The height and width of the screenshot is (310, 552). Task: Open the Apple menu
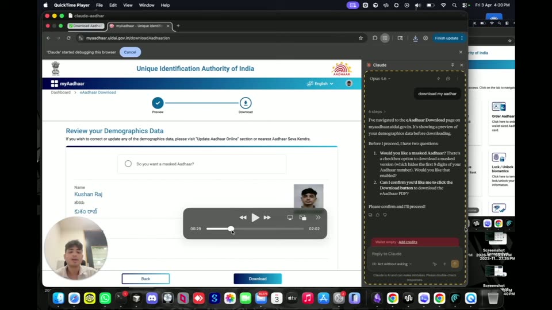pos(46,5)
